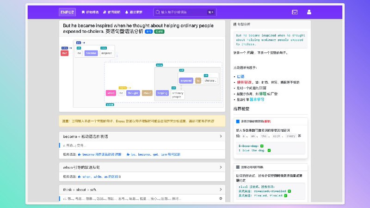
Task: Open the 'become 用作连系动词' grammar link
Action: tap(102, 154)
